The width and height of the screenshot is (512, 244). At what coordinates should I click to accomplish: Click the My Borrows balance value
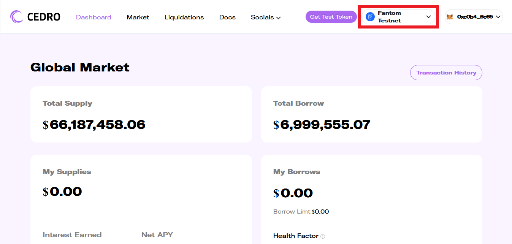(293, 193)
